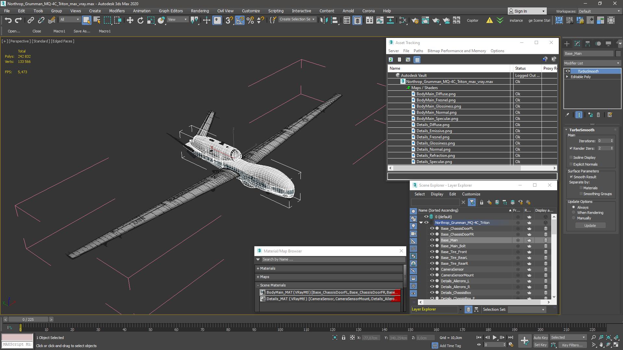Open the Hierarchy command panel tab
The image size is (623, 350).
pos(588,43)
